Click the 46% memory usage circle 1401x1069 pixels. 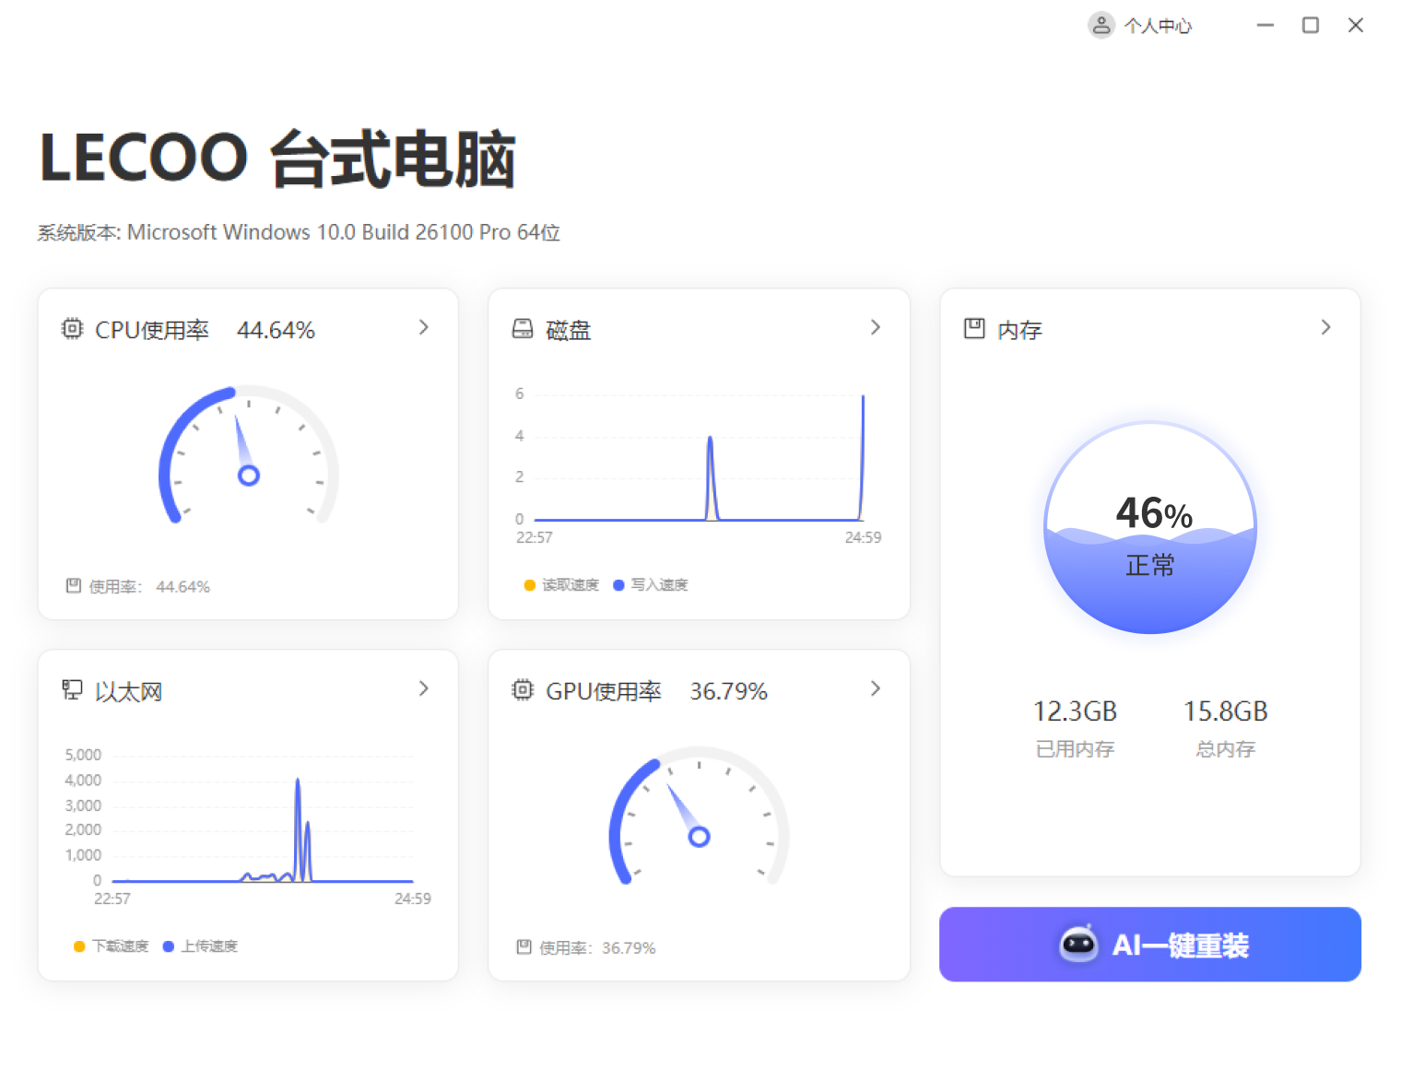click(x=1150, y=528)
